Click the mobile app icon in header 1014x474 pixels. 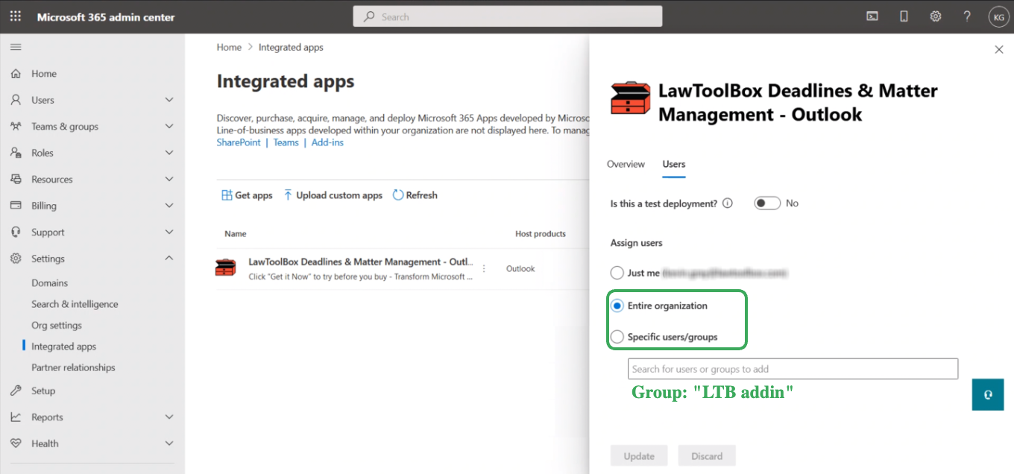904,16
